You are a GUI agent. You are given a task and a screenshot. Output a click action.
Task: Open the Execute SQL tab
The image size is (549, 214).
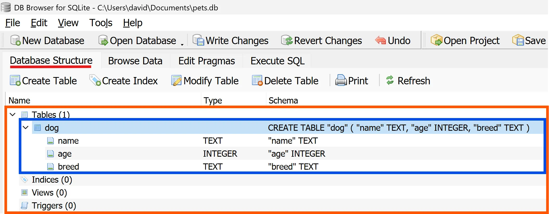click(277, 61)
